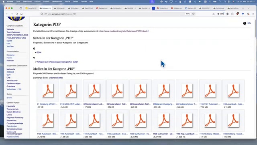Open Vorlagen zur Erfassung genealogischer Daten
Image resolution: width=257 pixels, height=145 pixels.
[x=57, y=62]
